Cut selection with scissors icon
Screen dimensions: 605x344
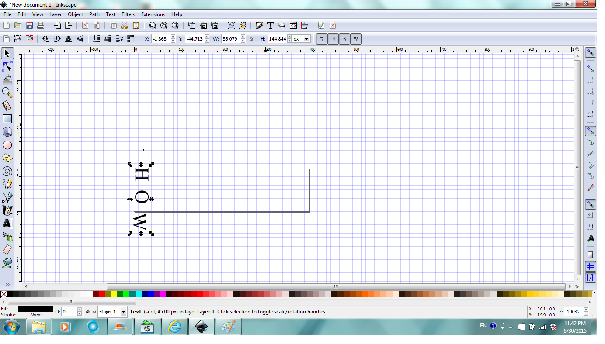pos(125,25)
